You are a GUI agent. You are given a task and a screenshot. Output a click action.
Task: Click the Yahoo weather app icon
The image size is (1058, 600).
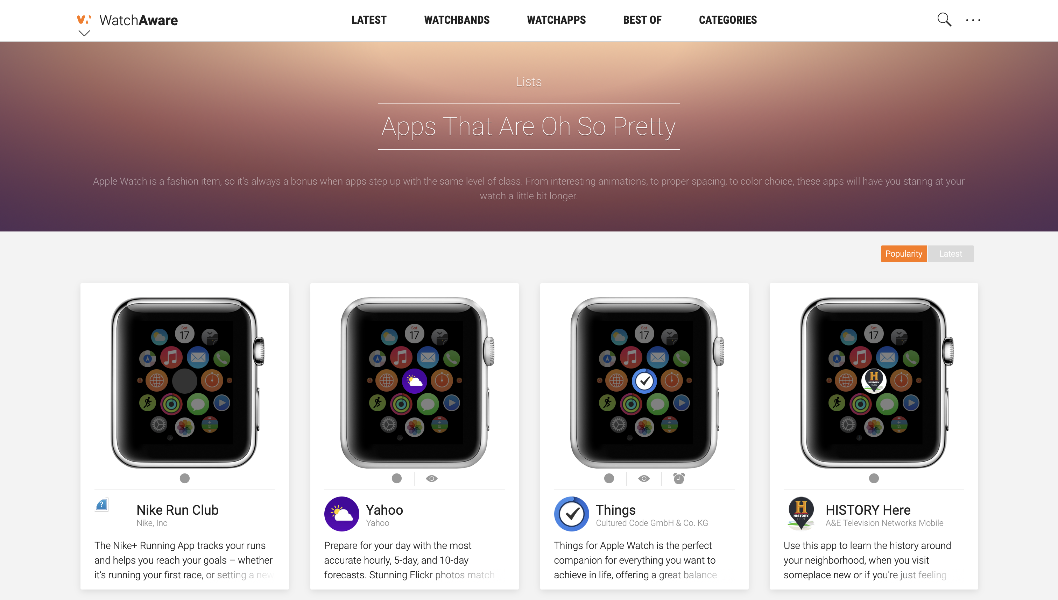tap(341, 514)
